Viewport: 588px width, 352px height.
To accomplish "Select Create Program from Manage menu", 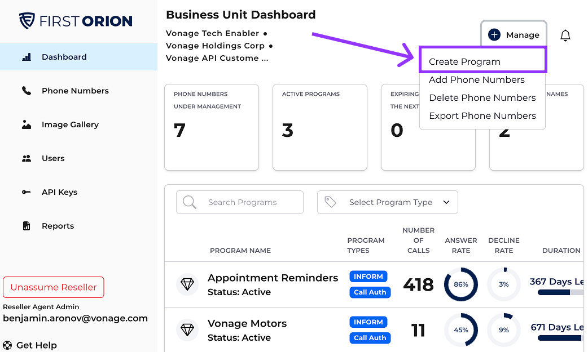I will [483, 61].
